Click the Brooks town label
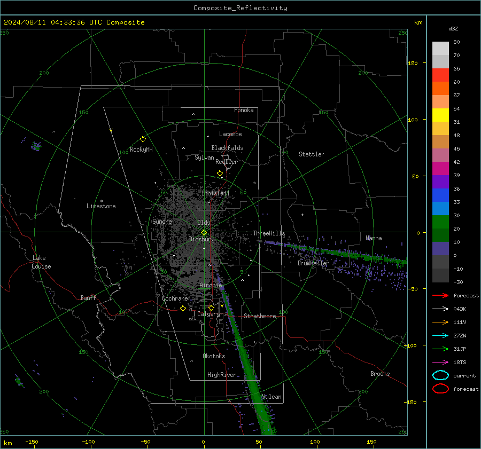 click(x=380, y=374)
